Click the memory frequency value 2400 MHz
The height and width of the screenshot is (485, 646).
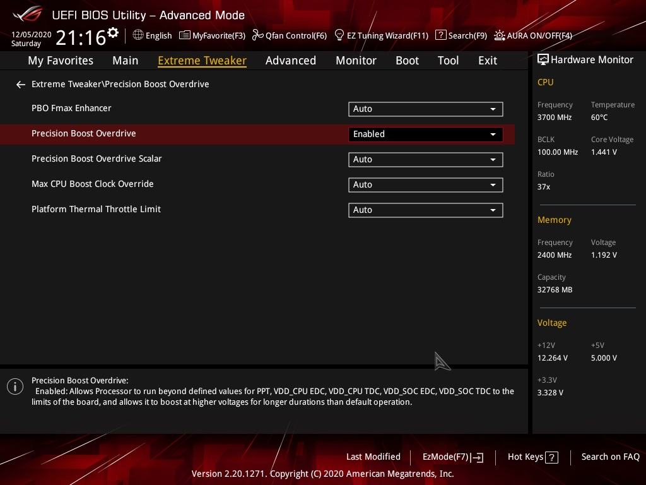(555, 255)
